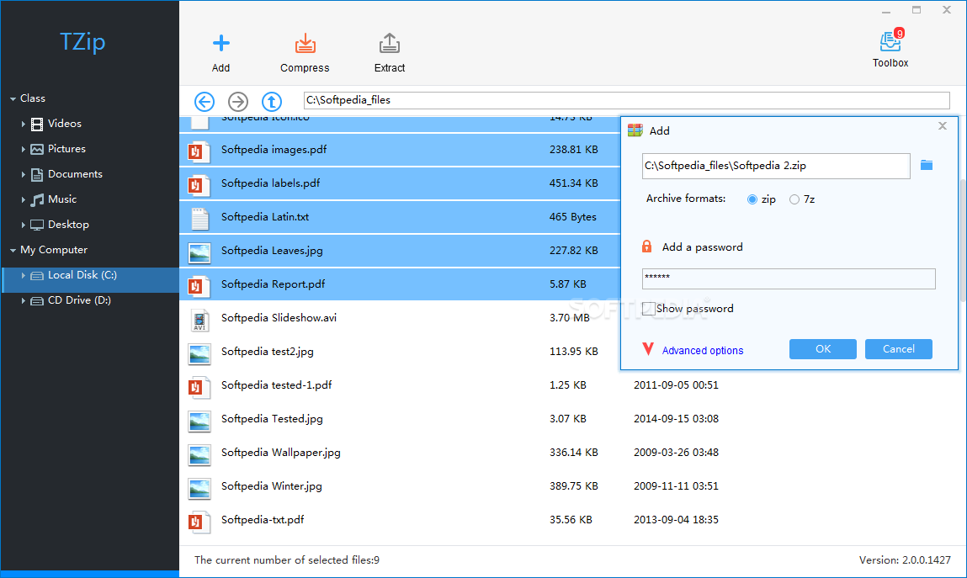Click the browse folder icon in Add dialog
Screen dimensions: 967x578
click(x=927, y=165)
